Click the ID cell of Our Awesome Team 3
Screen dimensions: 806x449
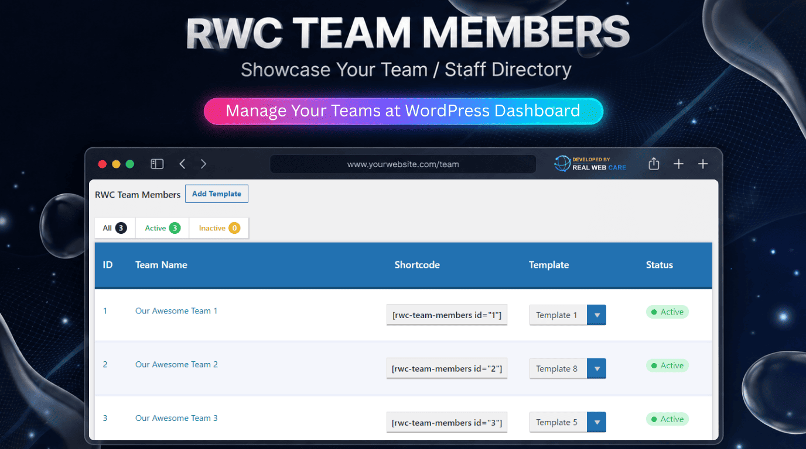(x=105, y=419)
